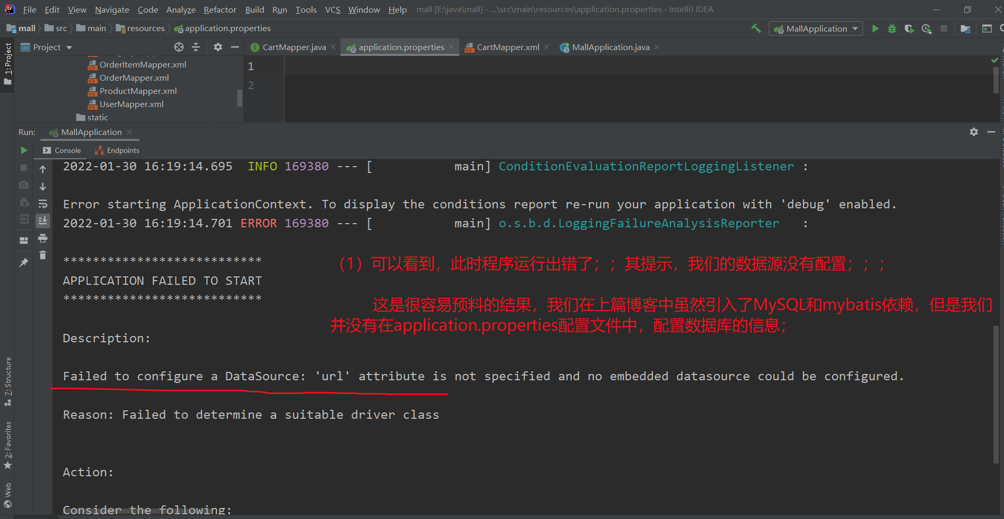Open the Refactor menu

pyautogui.click(x=220, y=9)
